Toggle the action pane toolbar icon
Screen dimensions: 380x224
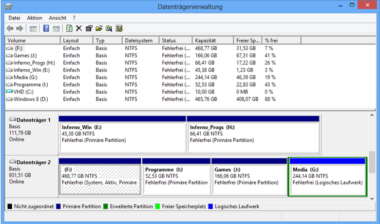pos(56,29)
